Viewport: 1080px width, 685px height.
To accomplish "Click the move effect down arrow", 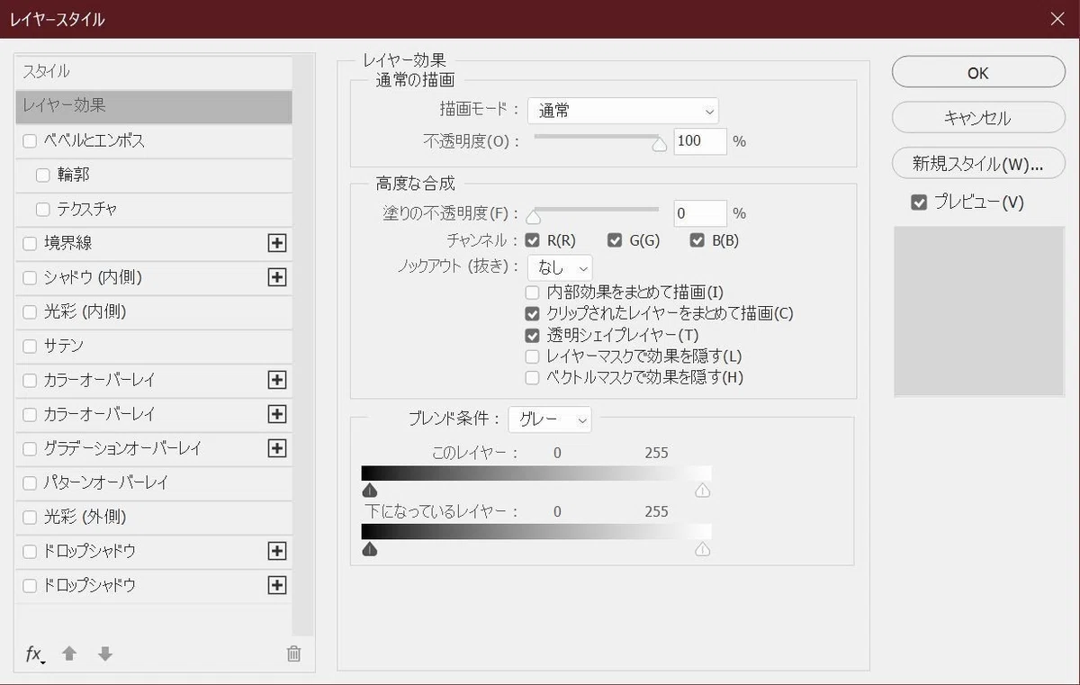I will point(105,654).
